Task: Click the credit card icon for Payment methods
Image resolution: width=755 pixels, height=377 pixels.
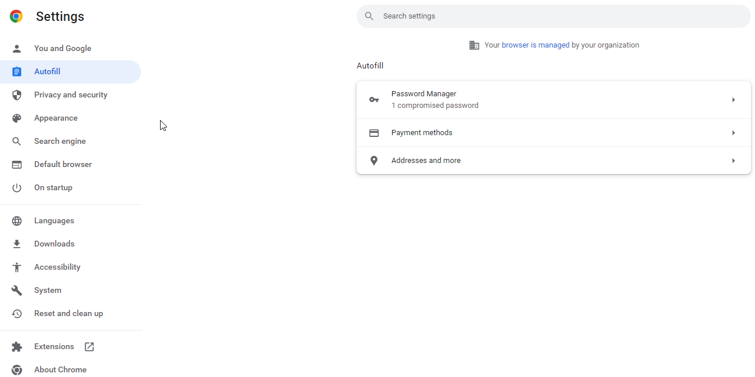Action: tap(374, 133)
